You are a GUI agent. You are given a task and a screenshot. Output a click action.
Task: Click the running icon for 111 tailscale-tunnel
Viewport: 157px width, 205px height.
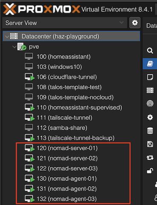pyautogui.click(x=29, y=117)
